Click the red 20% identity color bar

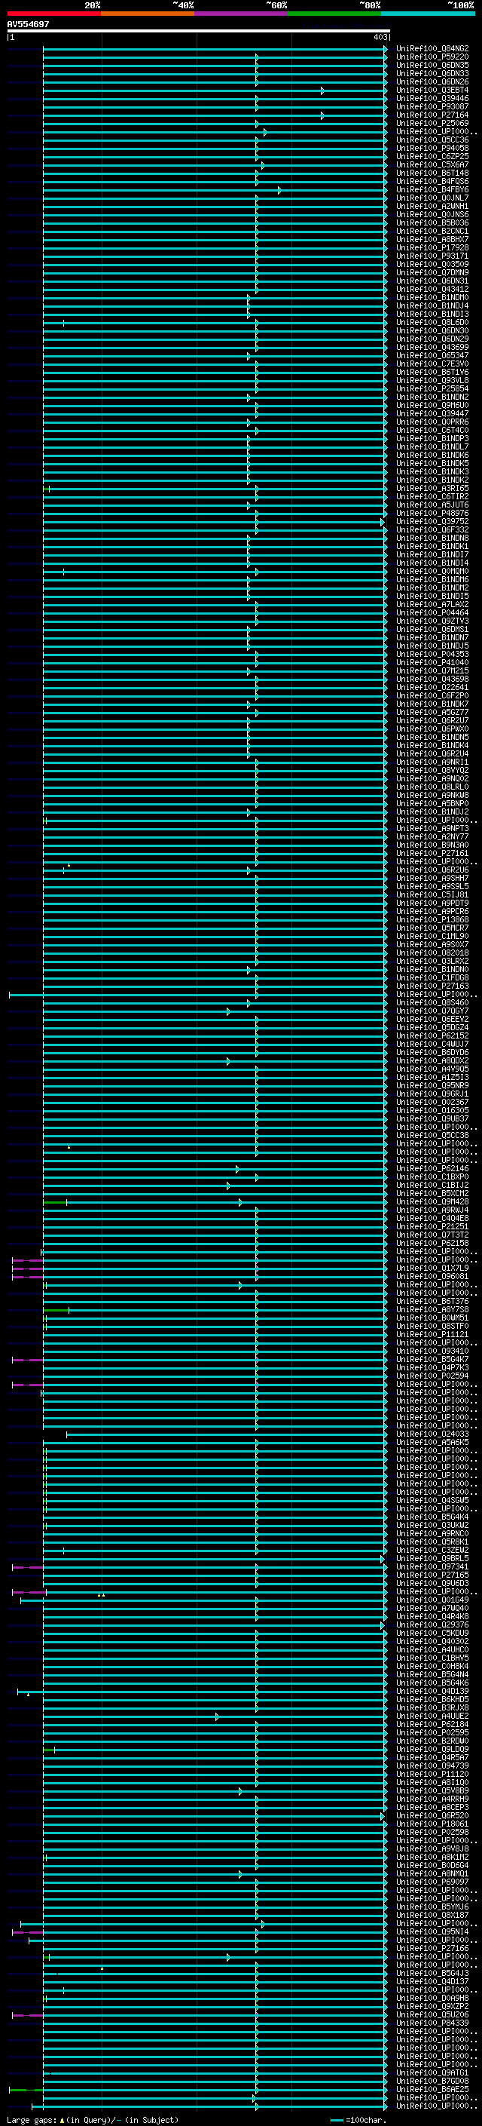[x=53, y=14]
